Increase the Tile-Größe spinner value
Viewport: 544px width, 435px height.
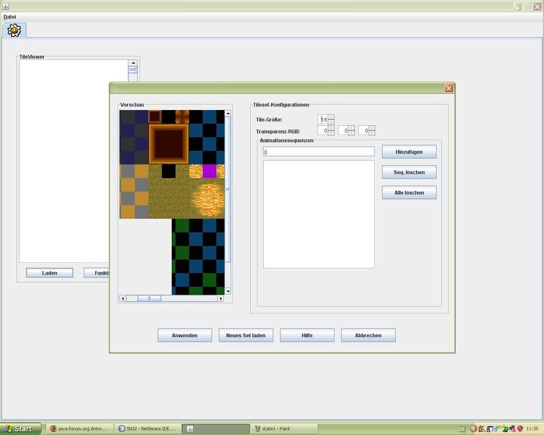click(331, 117)
